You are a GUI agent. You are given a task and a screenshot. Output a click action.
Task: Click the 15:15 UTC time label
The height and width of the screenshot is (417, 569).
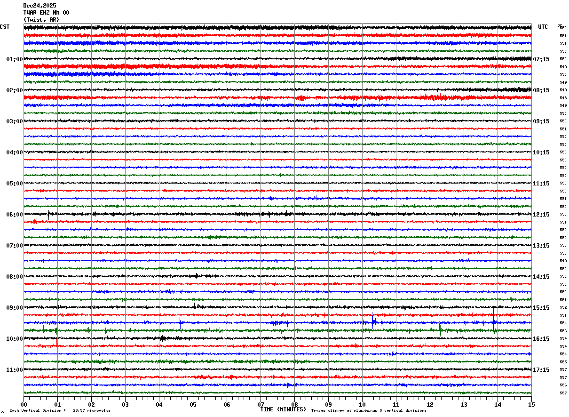(541, 308)
